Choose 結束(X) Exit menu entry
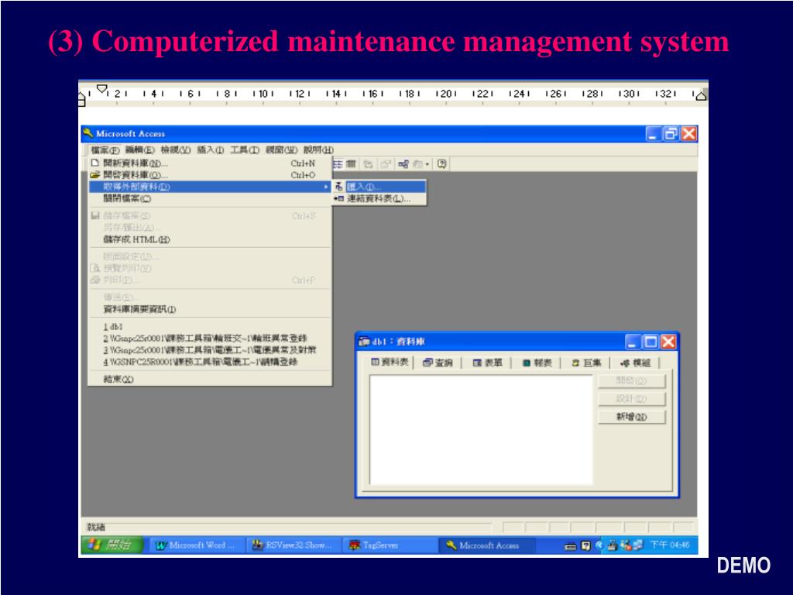The width and height of the screenshot is (793, 595). 210,379
